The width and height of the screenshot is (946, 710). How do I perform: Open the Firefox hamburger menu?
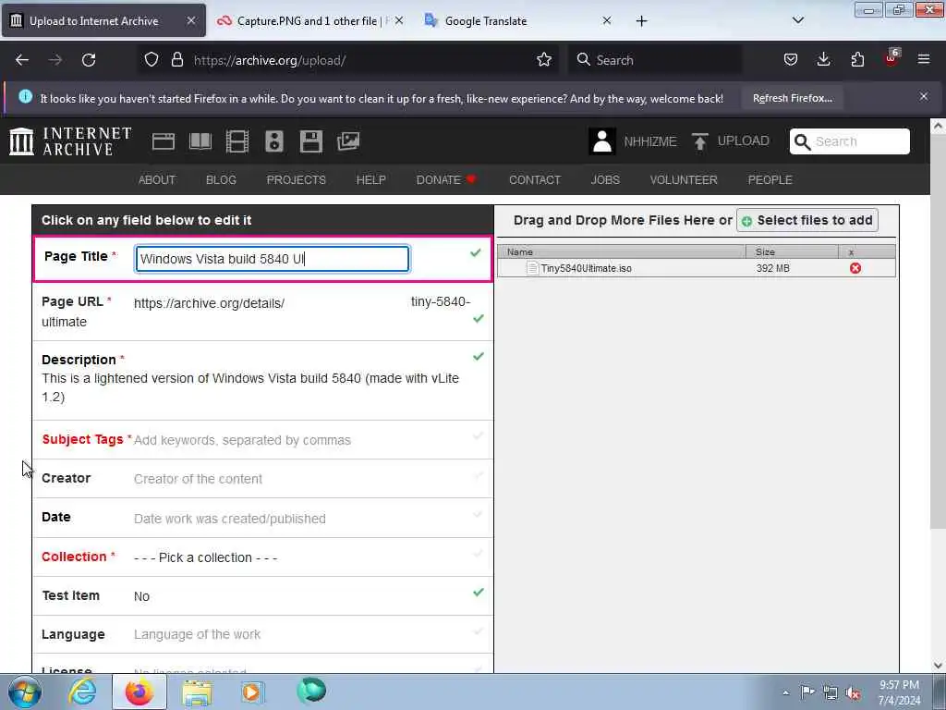click(924, 60)
